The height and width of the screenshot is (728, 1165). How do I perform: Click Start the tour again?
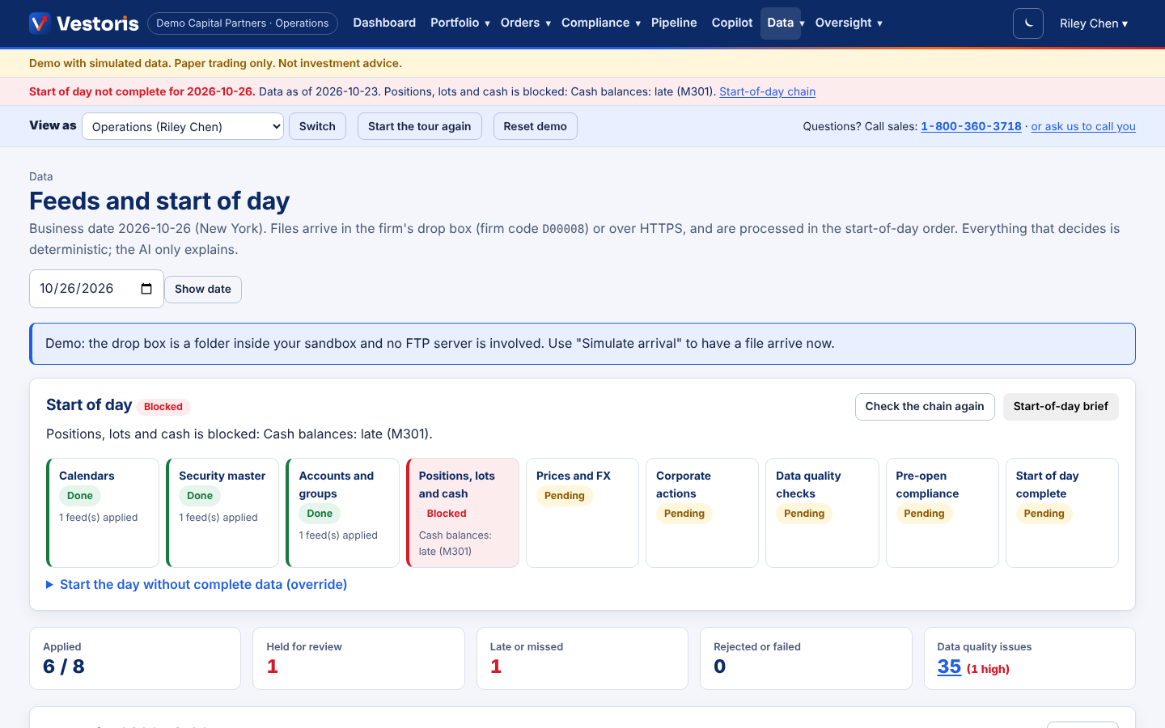tap(419, 126)
